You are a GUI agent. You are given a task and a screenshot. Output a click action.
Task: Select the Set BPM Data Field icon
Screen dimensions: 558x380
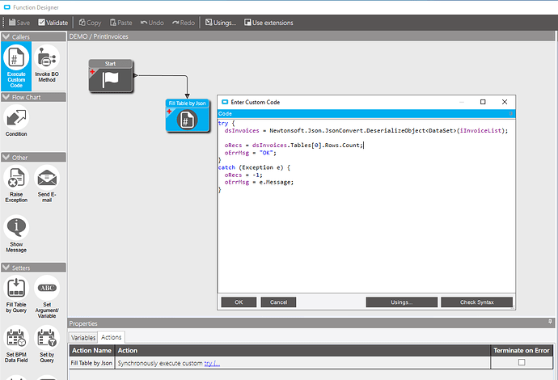tap(17, 340)
